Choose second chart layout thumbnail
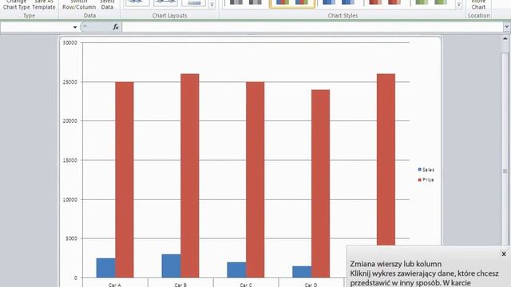Screen dimensions: 511x287 [x=165, y=3]
